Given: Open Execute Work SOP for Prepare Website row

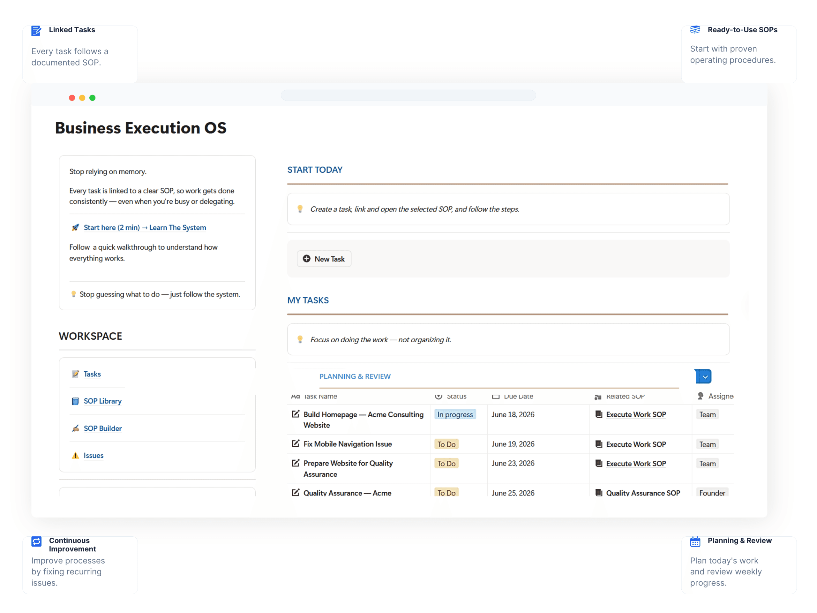Looking at the screenshot, I should coord(636,463).
